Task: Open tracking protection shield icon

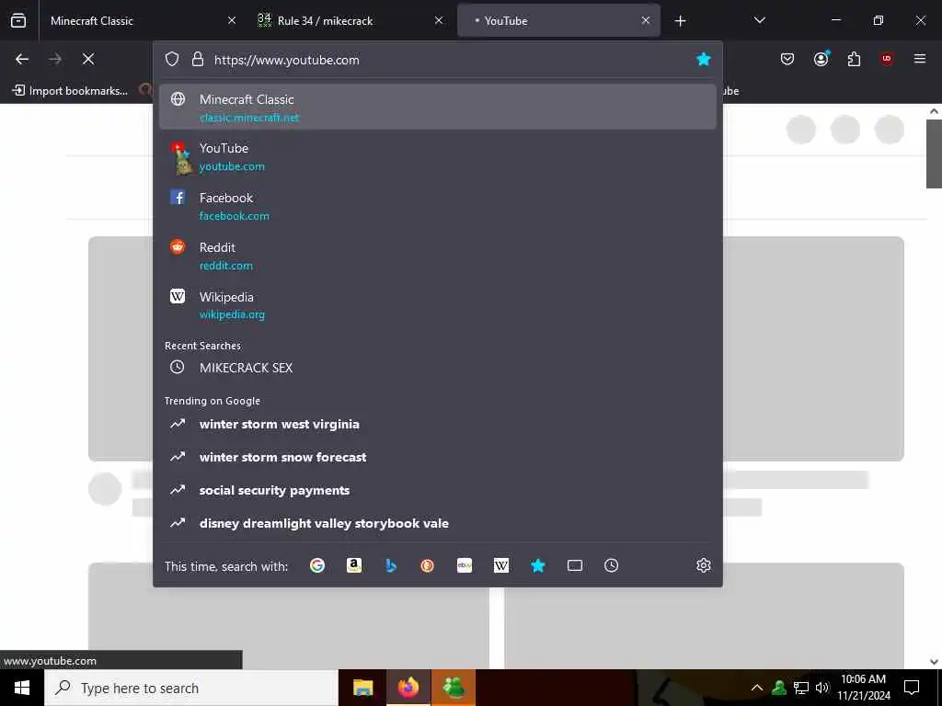Action: (172, 60)
